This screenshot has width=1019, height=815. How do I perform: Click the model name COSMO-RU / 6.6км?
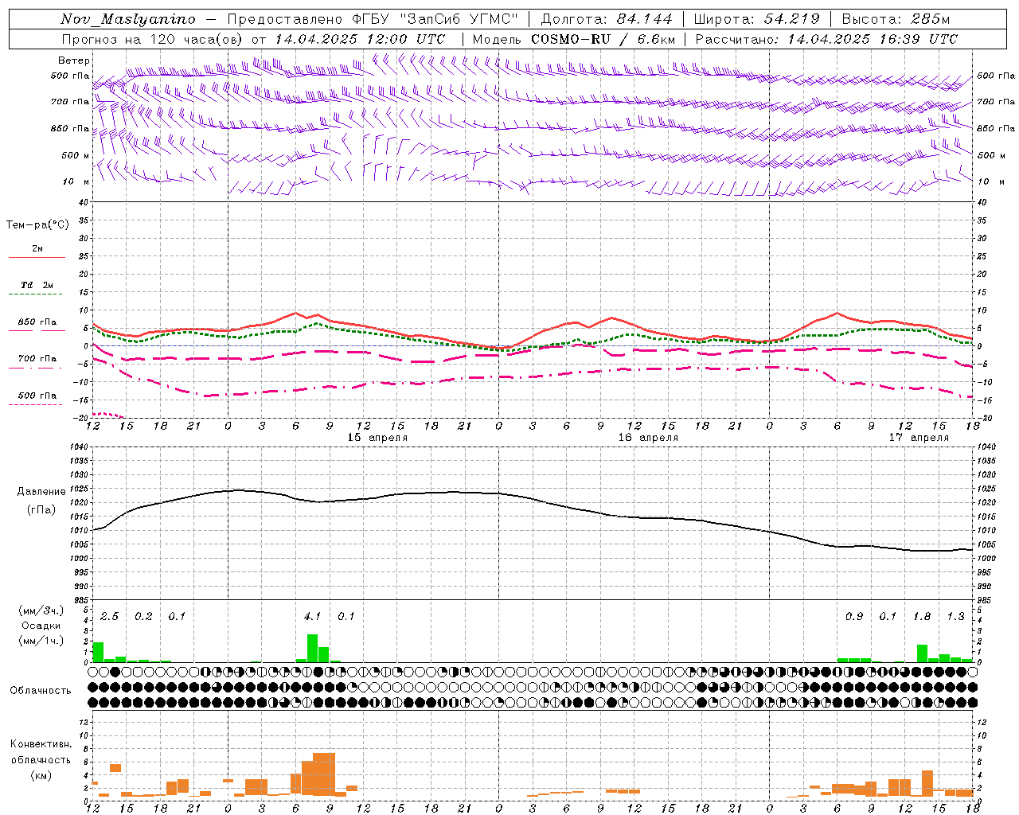(603, 39)
